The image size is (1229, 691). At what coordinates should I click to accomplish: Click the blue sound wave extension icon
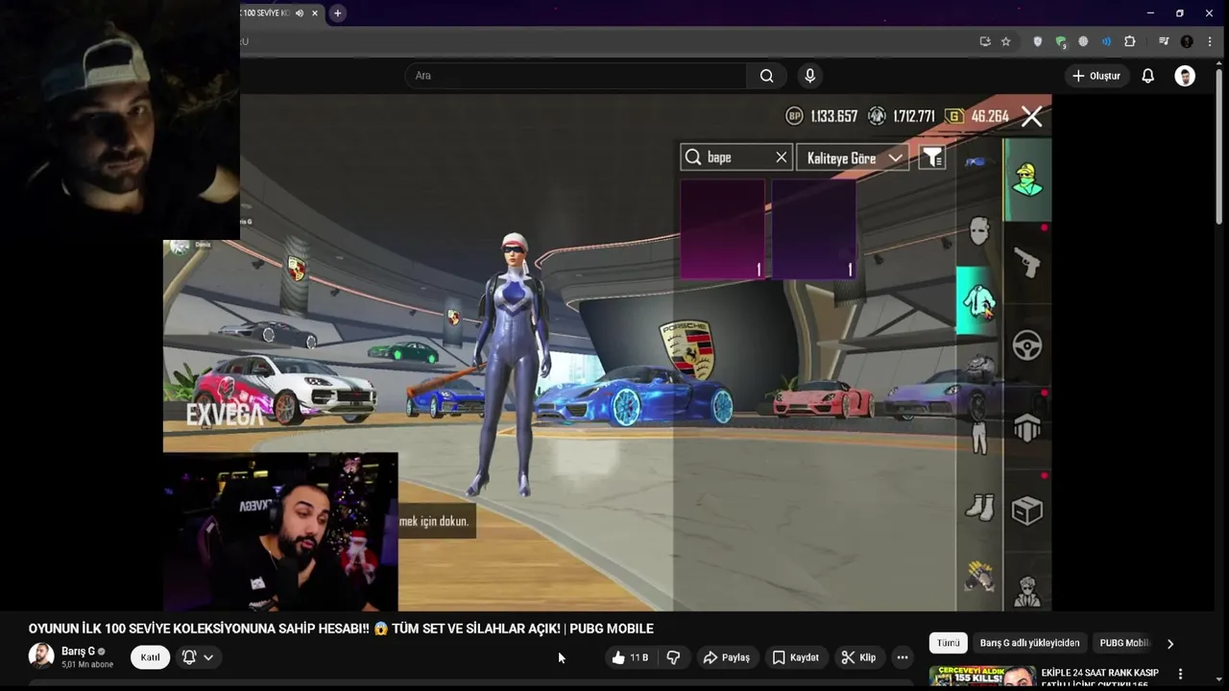pyautogui.click(x=1106, y=41)
